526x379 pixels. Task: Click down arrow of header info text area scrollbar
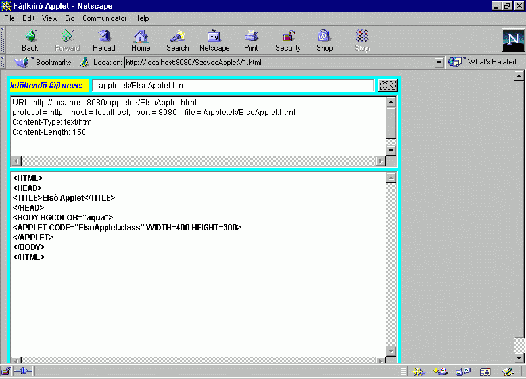coord(391,151)
